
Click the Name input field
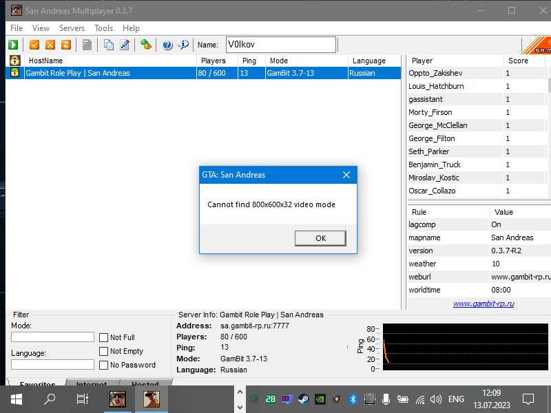[x=280, y=45]
